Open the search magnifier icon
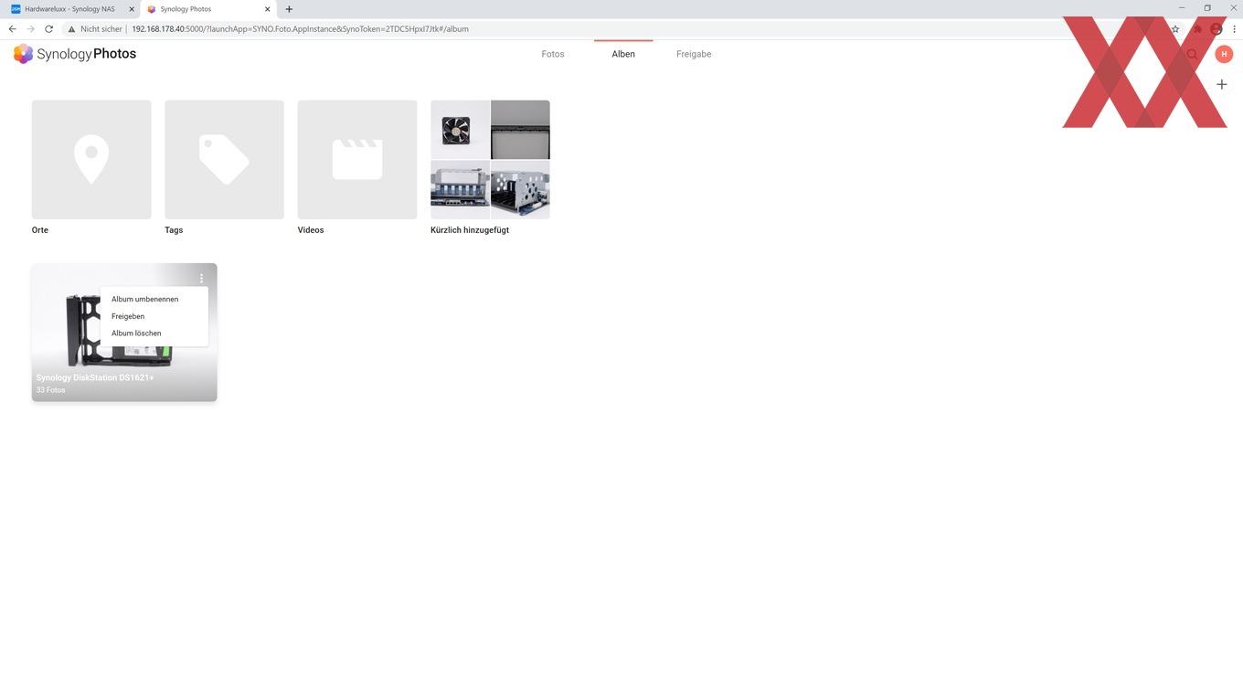This screenshot has height=678, width=1243. coord(1192,54)
